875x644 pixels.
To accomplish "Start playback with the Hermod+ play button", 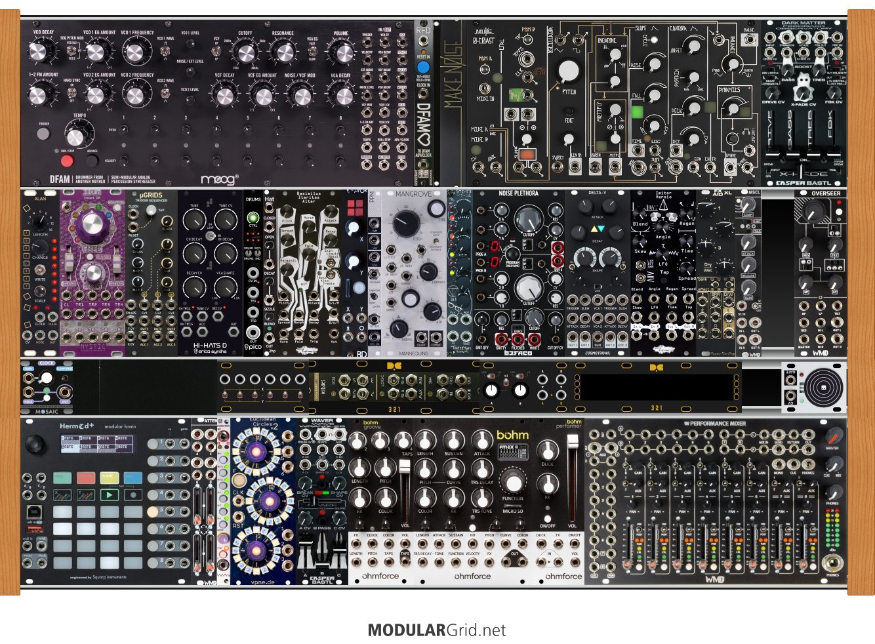I will (x=108, y=495).
